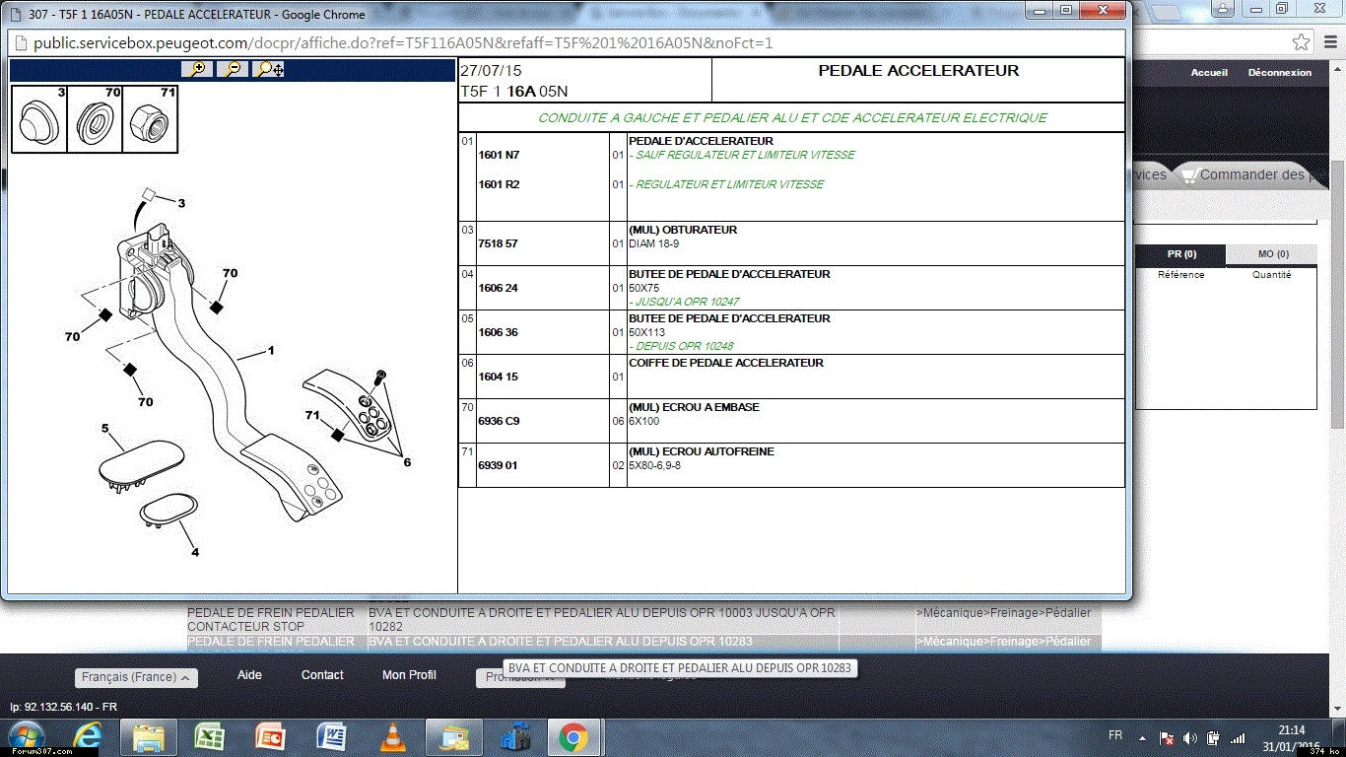
Task: Click Déconnexion to log out
Action: pos(1280,73)
